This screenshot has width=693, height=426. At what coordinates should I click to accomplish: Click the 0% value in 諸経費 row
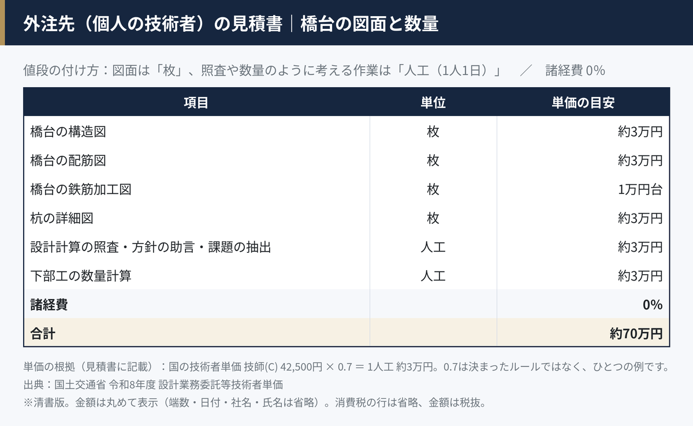click(x=653, y=305)
